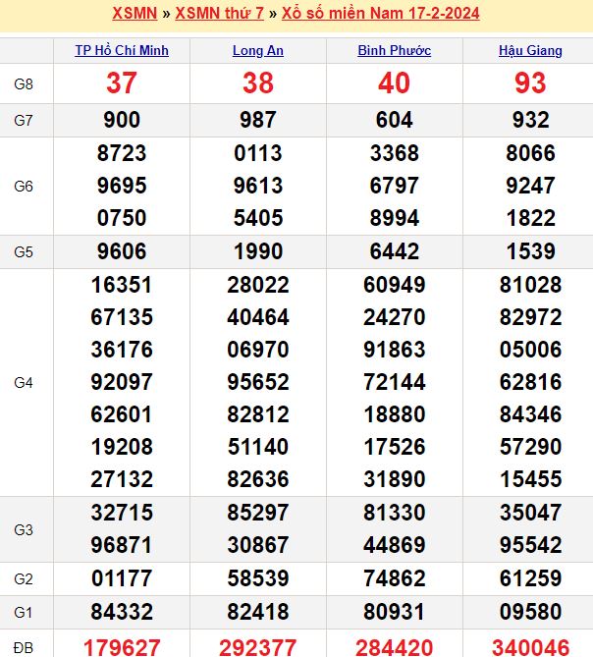Click the G4 prize row label

(x=25, y=382)
